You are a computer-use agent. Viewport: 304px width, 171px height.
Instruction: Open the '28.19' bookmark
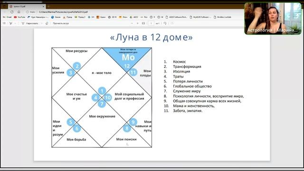[x=112, y=17]
